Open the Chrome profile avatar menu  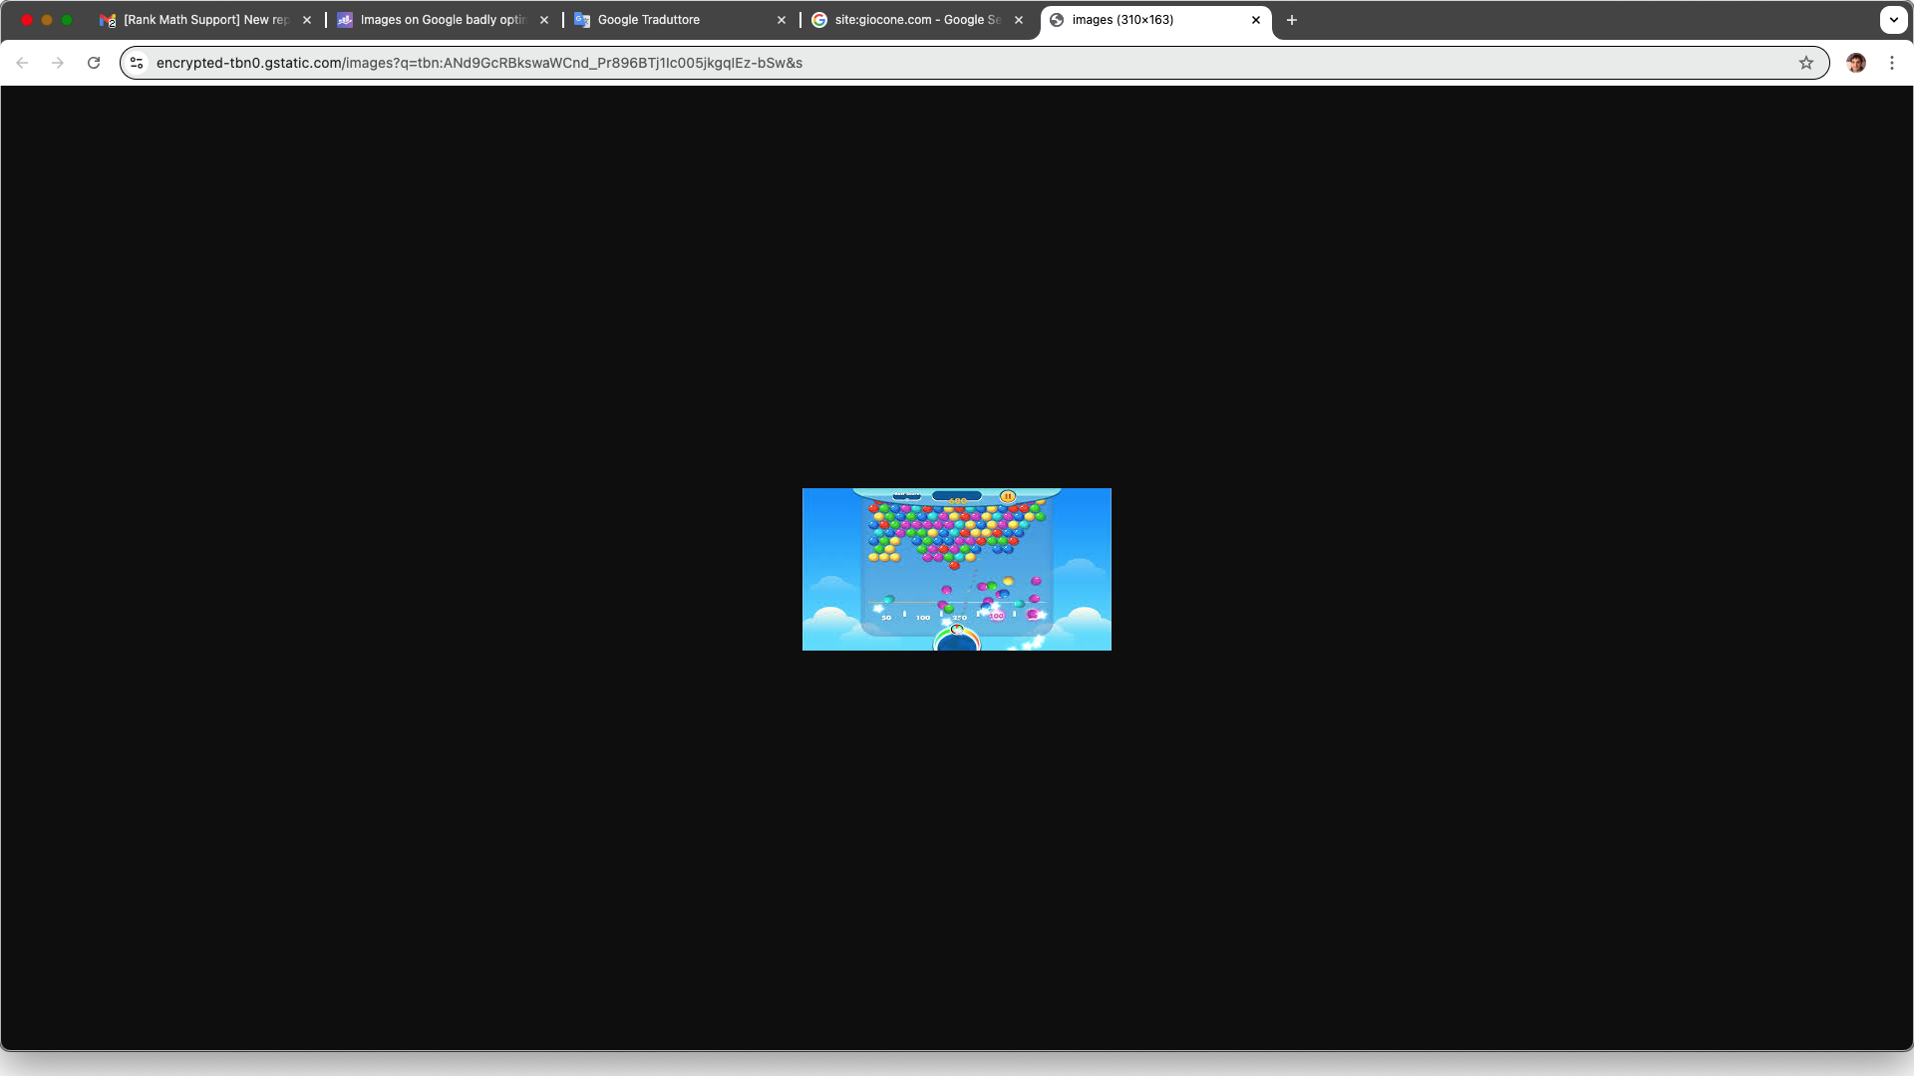pyautogui.click(x=1856, y=63)
